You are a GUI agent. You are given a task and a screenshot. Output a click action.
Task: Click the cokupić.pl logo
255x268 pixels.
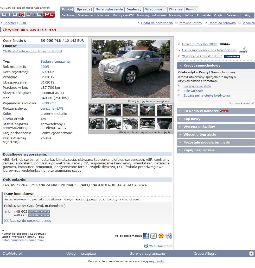click(225, 44)
